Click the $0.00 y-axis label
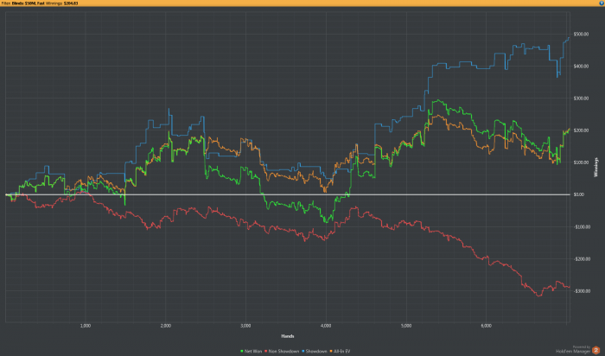Viewport: 605px width, 356px height. coord(579,194)
